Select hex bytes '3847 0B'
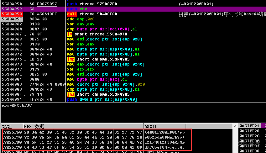Image resolution: width=266 pixels, height=153 pixels. (38, 29)
